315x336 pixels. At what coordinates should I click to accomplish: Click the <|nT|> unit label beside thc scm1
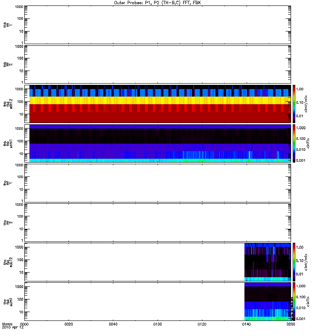(x=308, y=302)
